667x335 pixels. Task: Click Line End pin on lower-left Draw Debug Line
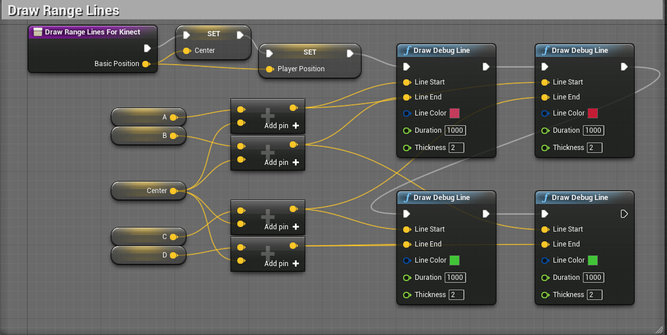tap(407, 244)
